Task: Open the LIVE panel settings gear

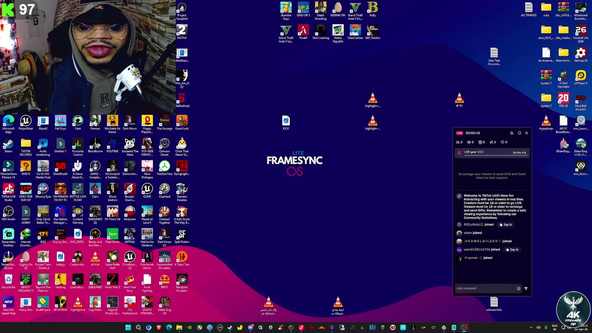Action: (519, 133)
